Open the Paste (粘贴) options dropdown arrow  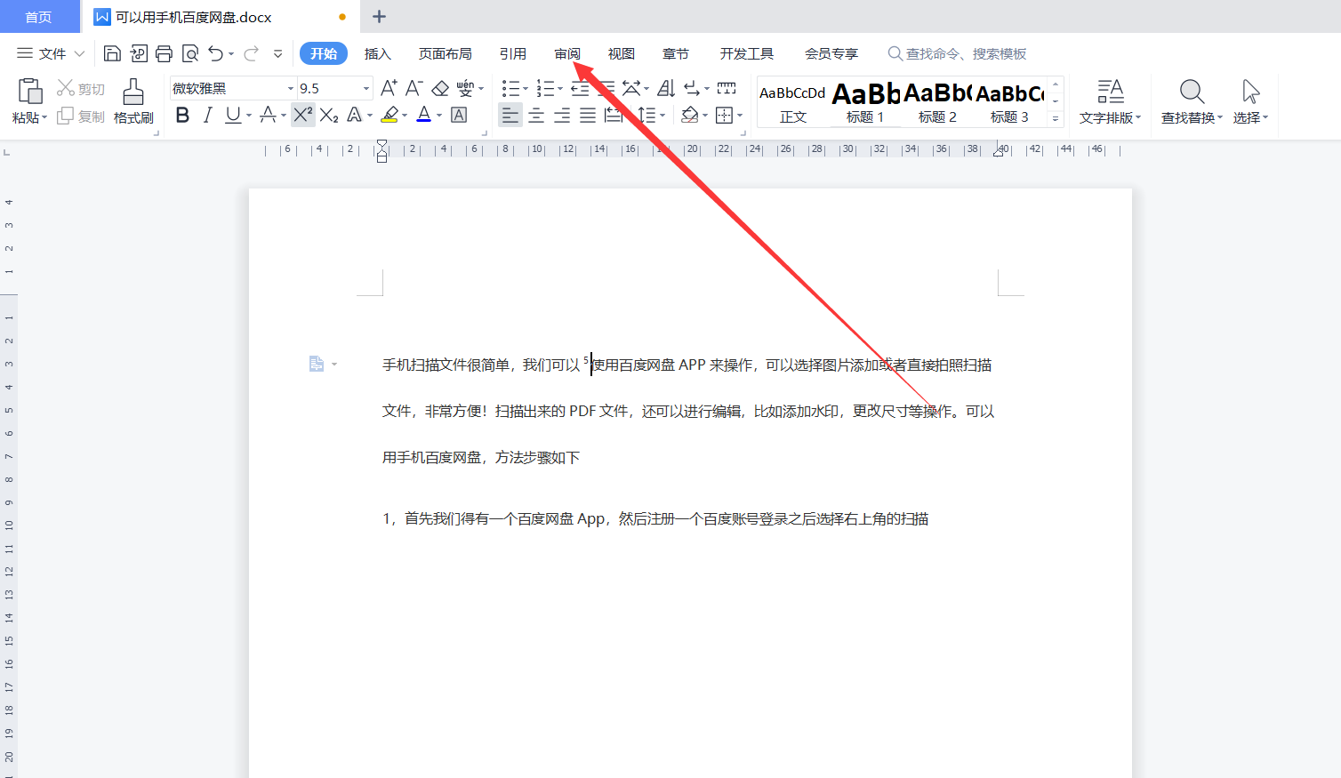(x=44, y=117)
